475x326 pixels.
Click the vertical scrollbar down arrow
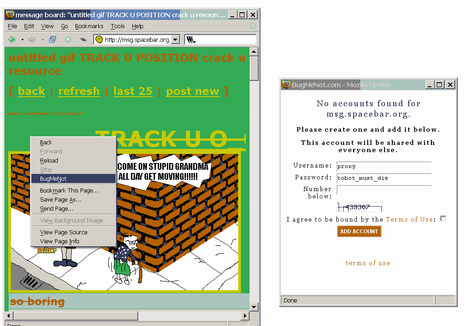[x=254, y=307]
